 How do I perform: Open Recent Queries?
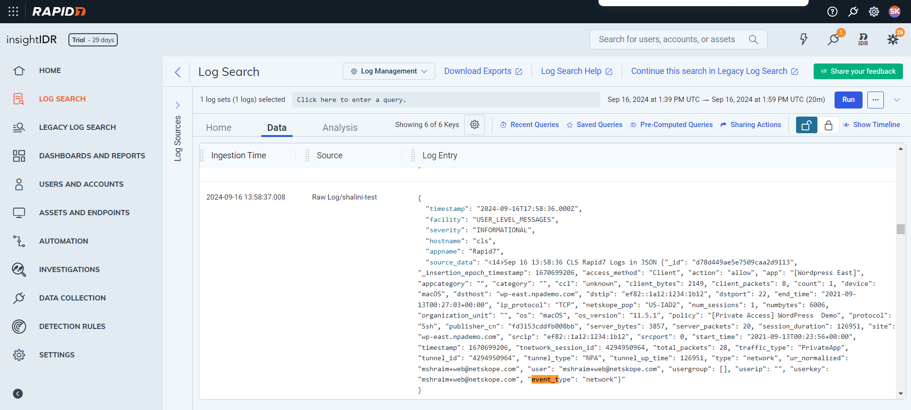pos(530,125)
